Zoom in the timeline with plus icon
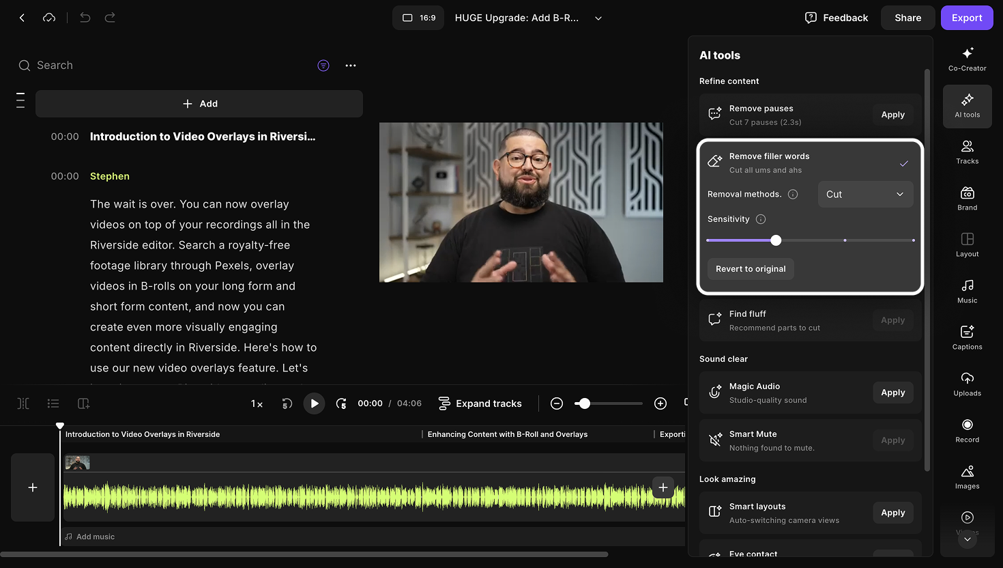 660,403
